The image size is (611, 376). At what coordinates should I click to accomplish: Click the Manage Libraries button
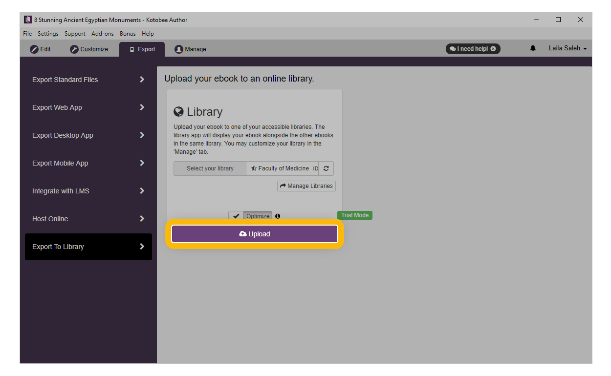(x=306, y=186)
